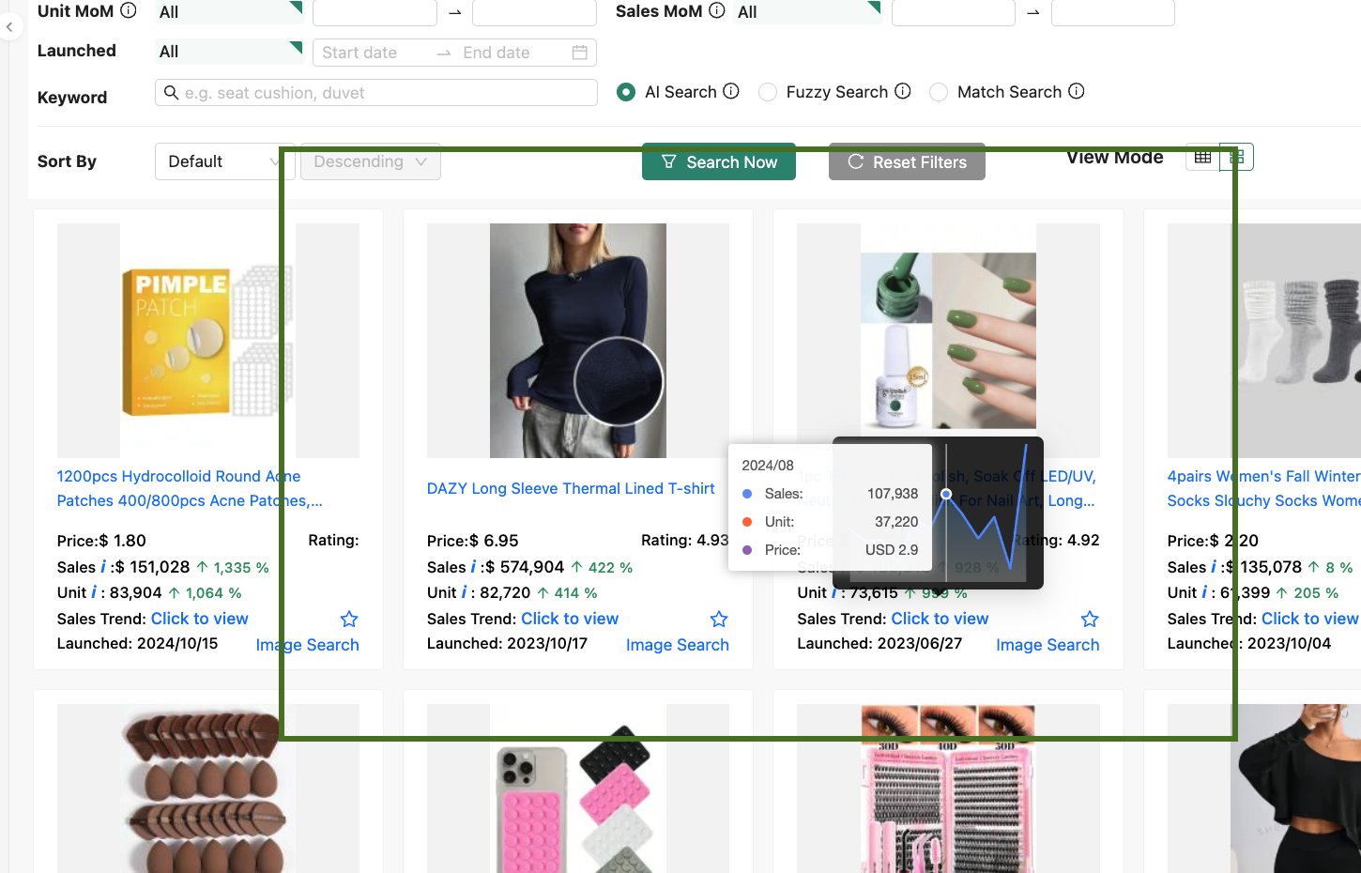Open Image Search for the acne patches product

tap(307, 644)
